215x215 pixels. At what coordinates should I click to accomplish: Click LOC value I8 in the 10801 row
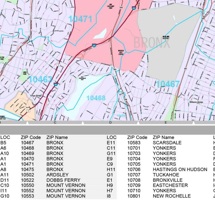tap(109, 196)
